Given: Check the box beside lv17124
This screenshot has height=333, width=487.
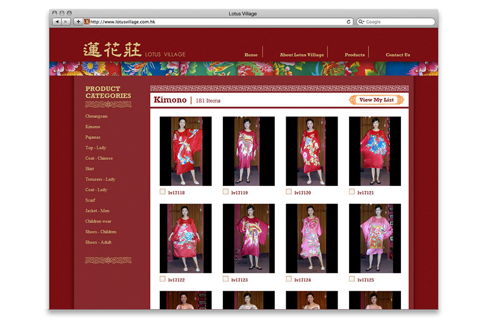Looking at the screenshot, I should point(289,279).
